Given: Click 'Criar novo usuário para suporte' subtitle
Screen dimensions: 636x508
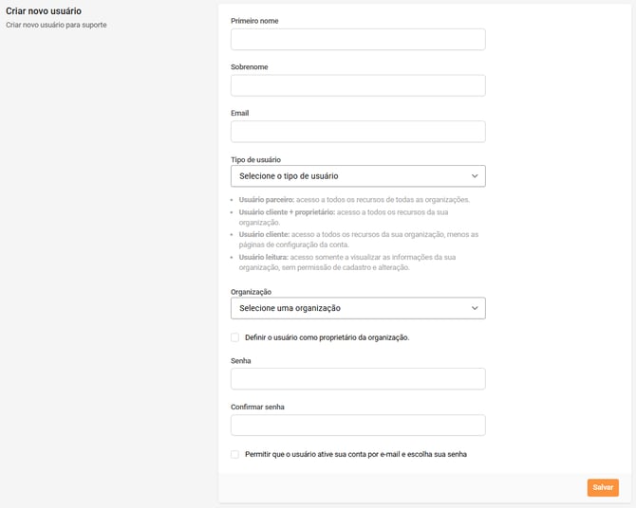Looking at the screenshot, I should click(x=56, y=25).
